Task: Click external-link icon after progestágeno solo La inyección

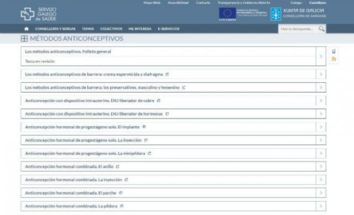Action: pos(146,140)
